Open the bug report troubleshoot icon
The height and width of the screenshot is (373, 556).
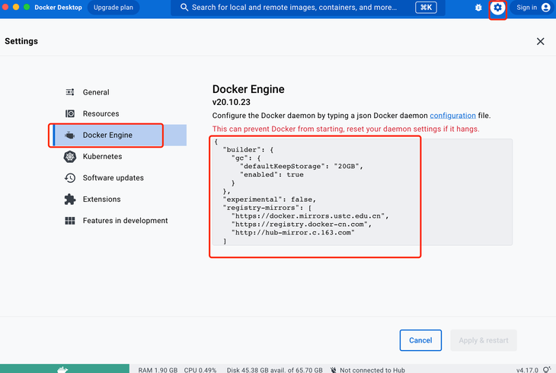click(478, 8)
